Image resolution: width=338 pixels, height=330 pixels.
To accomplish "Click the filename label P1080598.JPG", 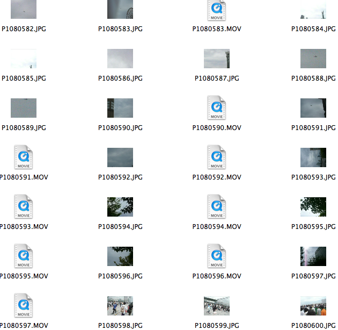I will pos(120,326).
